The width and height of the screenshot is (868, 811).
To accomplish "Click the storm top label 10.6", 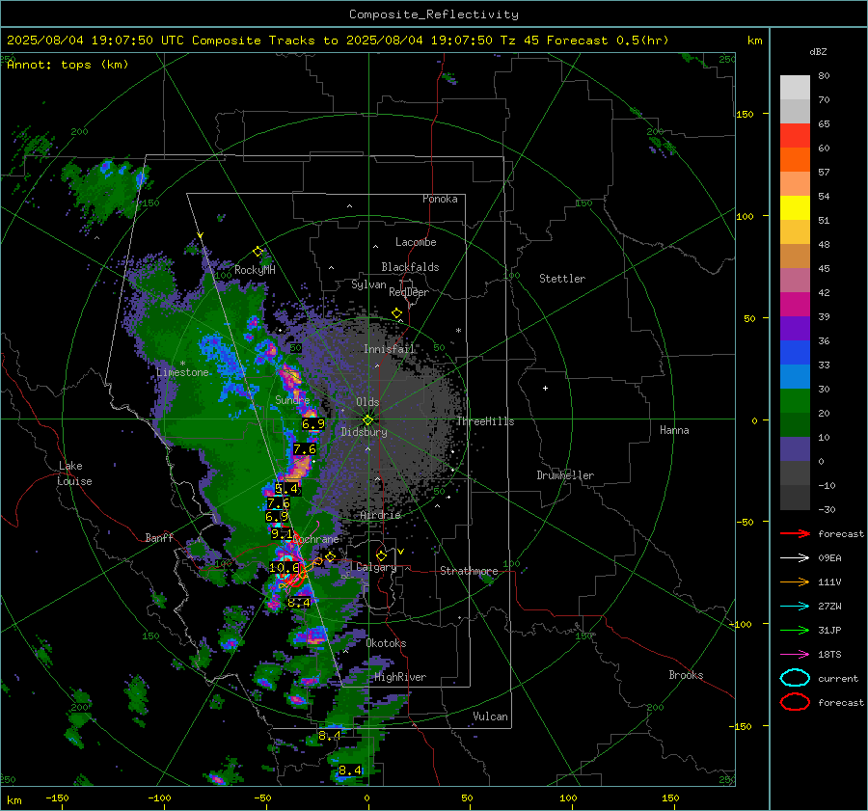I will [x=285, y=567].
